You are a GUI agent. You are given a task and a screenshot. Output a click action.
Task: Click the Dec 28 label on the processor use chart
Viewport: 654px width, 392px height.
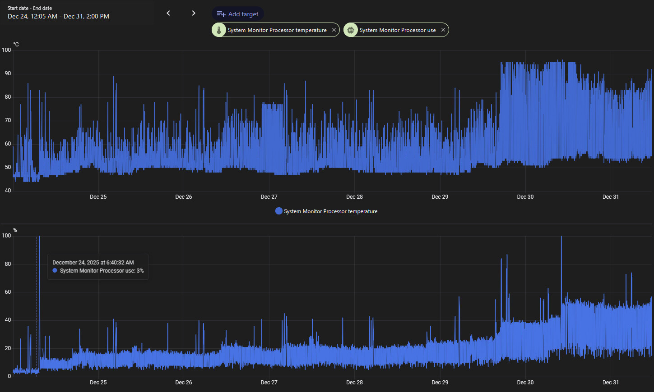(354, 383)
